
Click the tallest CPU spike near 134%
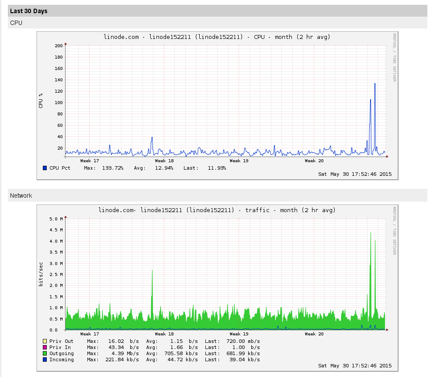click(375, 85)
